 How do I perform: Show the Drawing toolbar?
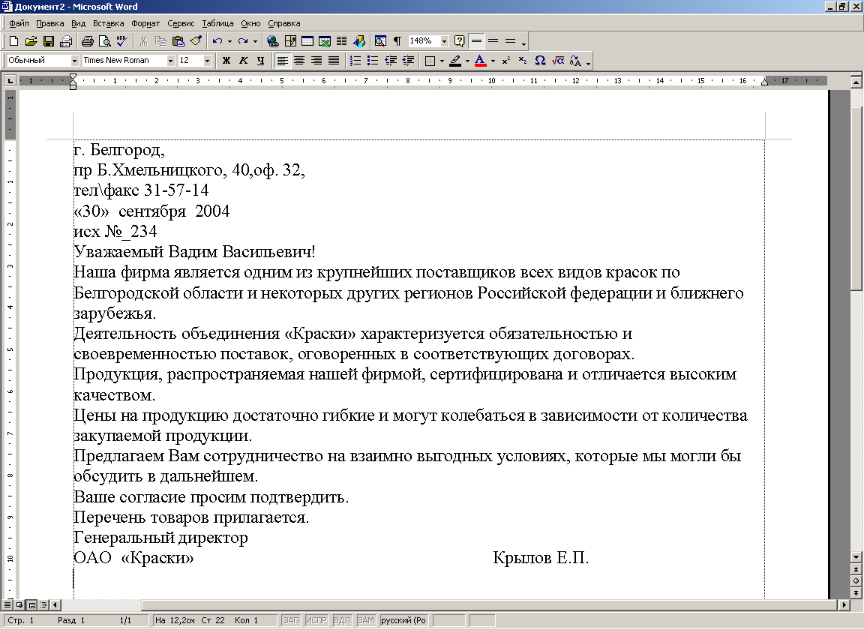coord(359,40)
